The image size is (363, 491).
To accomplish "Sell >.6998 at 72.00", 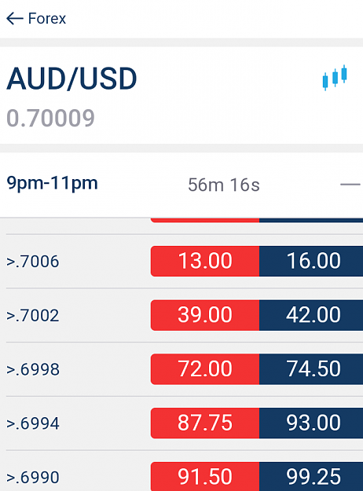I will click(205, 369).
